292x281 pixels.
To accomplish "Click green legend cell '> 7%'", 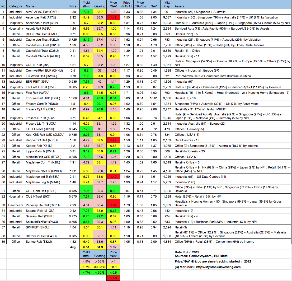I will [86, 273].
